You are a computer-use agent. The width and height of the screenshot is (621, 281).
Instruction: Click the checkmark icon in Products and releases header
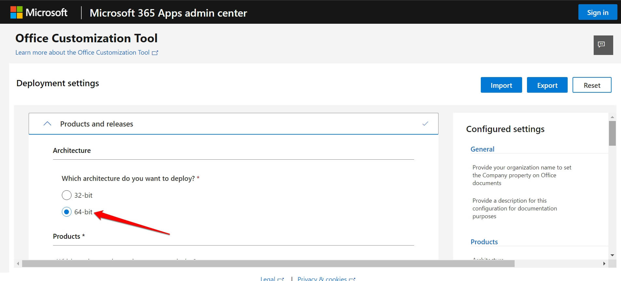pyautogui.click(x=425, y=124)
